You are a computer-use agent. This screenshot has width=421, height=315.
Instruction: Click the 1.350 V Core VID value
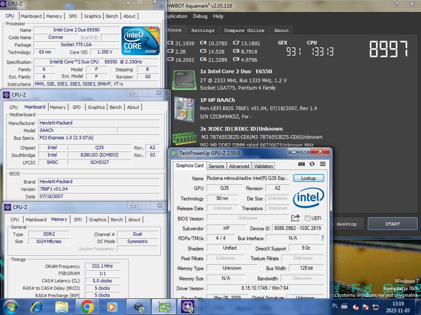point(105,52)
